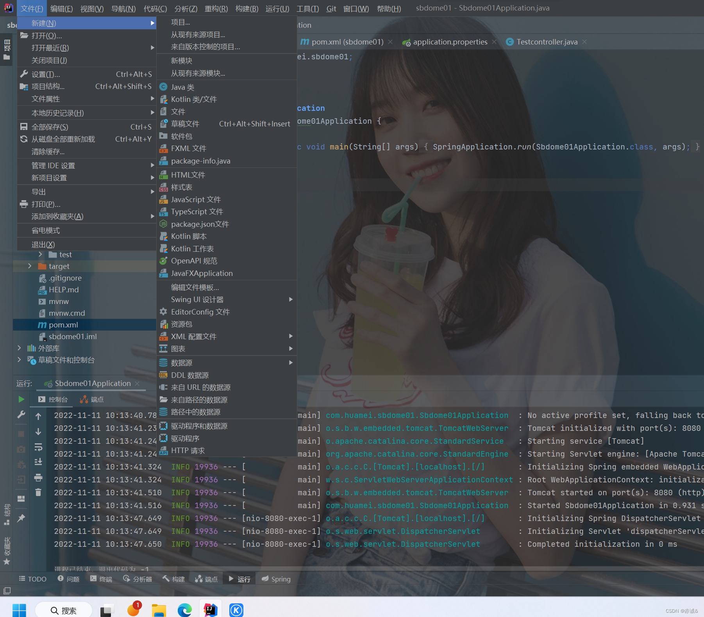Open run configuration settings via the wrench icon

click(21, 414)
